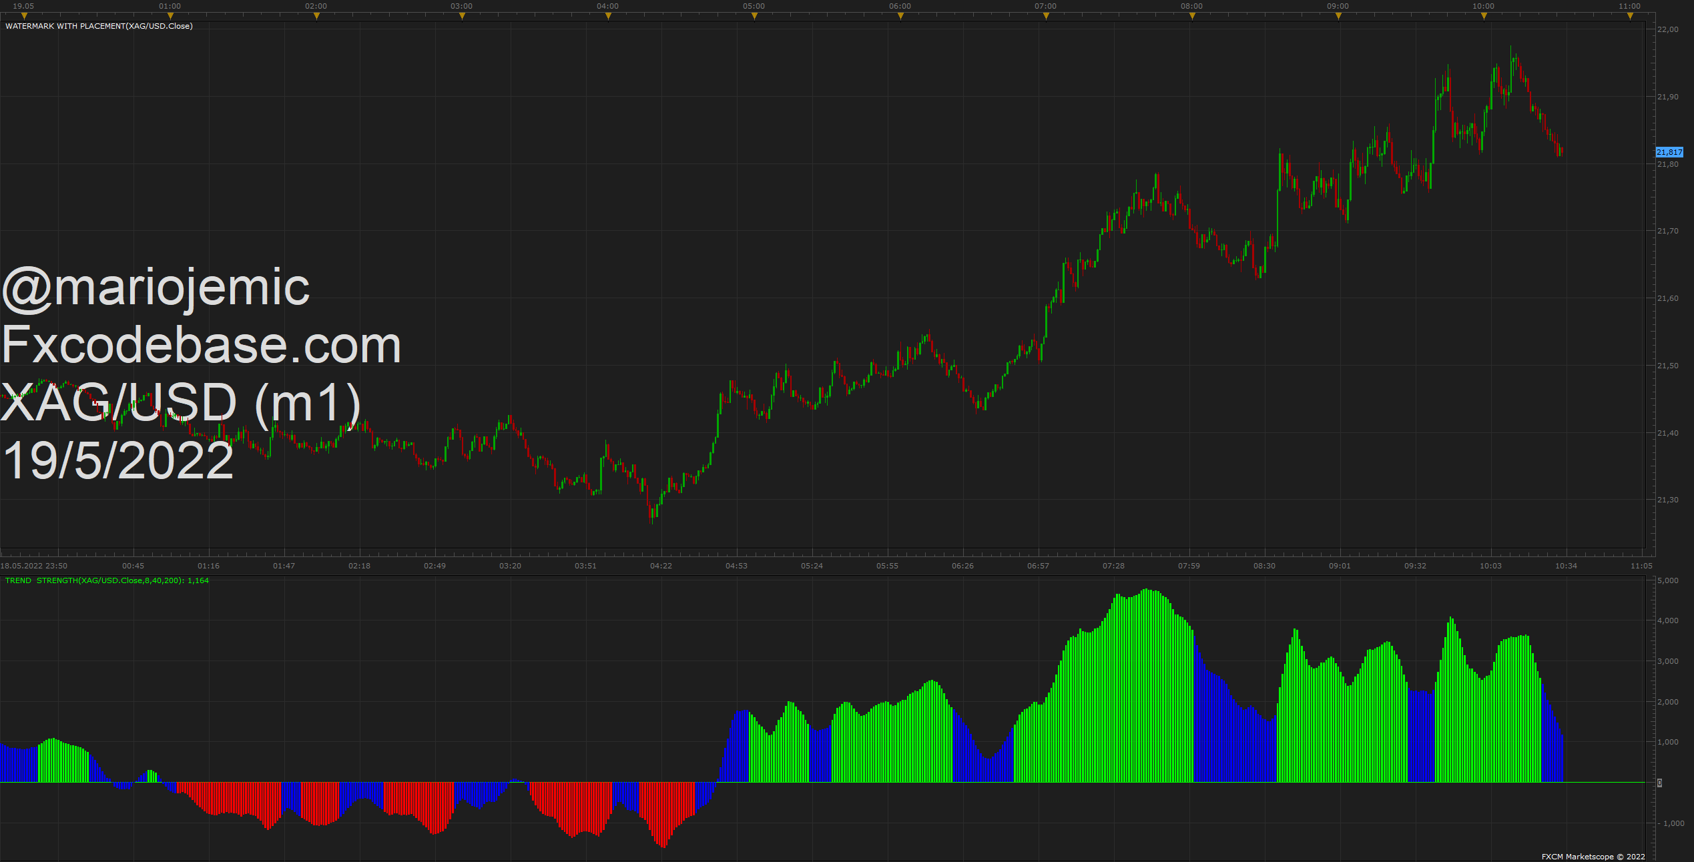The image size is (1694, 862).
Task: Click the 06:57 time axis label
Action: (x=1039, y=566)
